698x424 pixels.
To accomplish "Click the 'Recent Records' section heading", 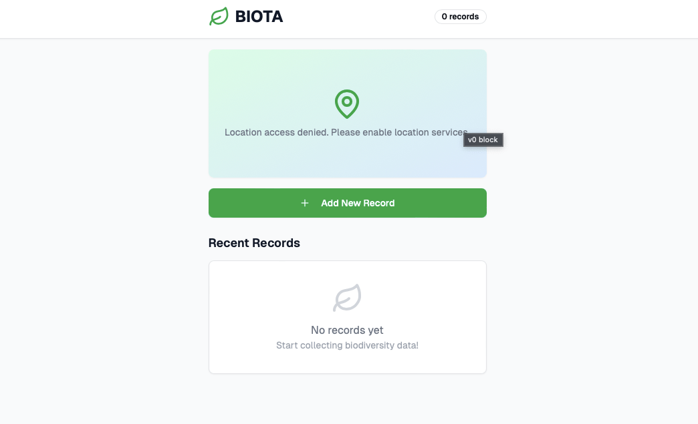I will point(254,243).
